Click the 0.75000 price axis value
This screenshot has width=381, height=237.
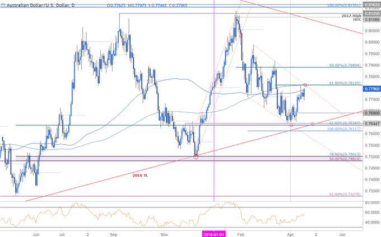372,157
